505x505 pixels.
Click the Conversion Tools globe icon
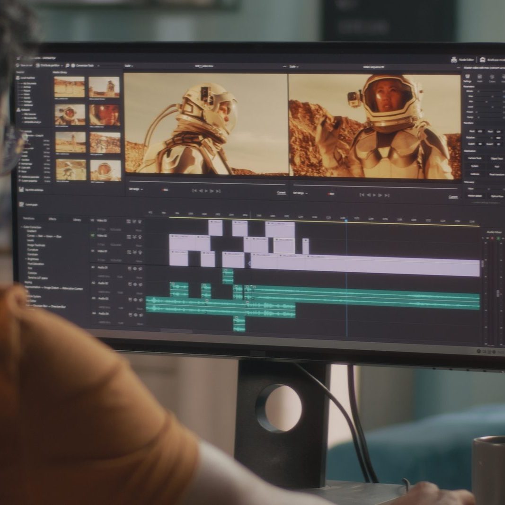[73, 65]
